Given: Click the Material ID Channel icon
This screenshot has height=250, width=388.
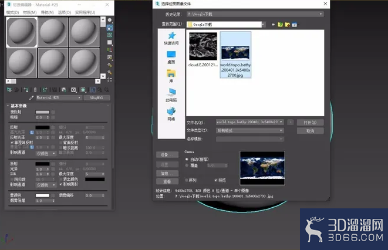Looking at the screenshot, I should pos(73,90).
